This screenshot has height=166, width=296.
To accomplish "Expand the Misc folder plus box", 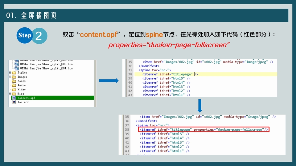I will [x=10, y=94].
